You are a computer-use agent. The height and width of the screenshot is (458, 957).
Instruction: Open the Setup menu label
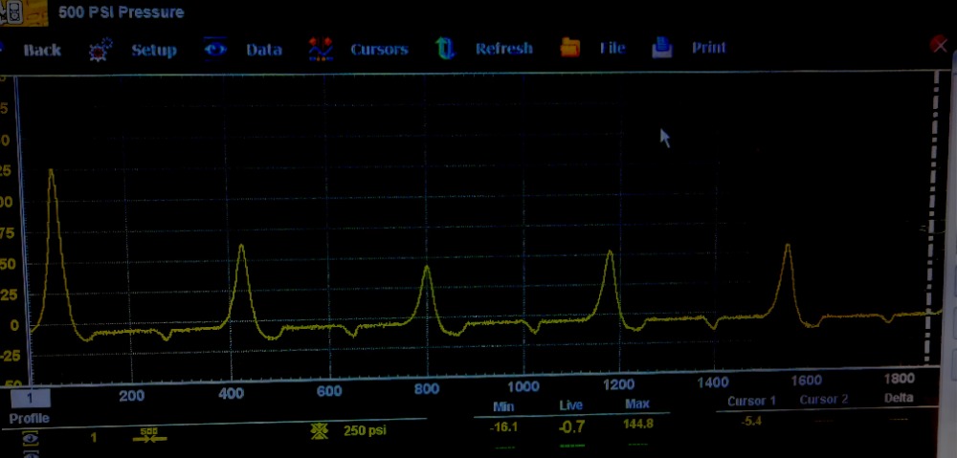153,51
